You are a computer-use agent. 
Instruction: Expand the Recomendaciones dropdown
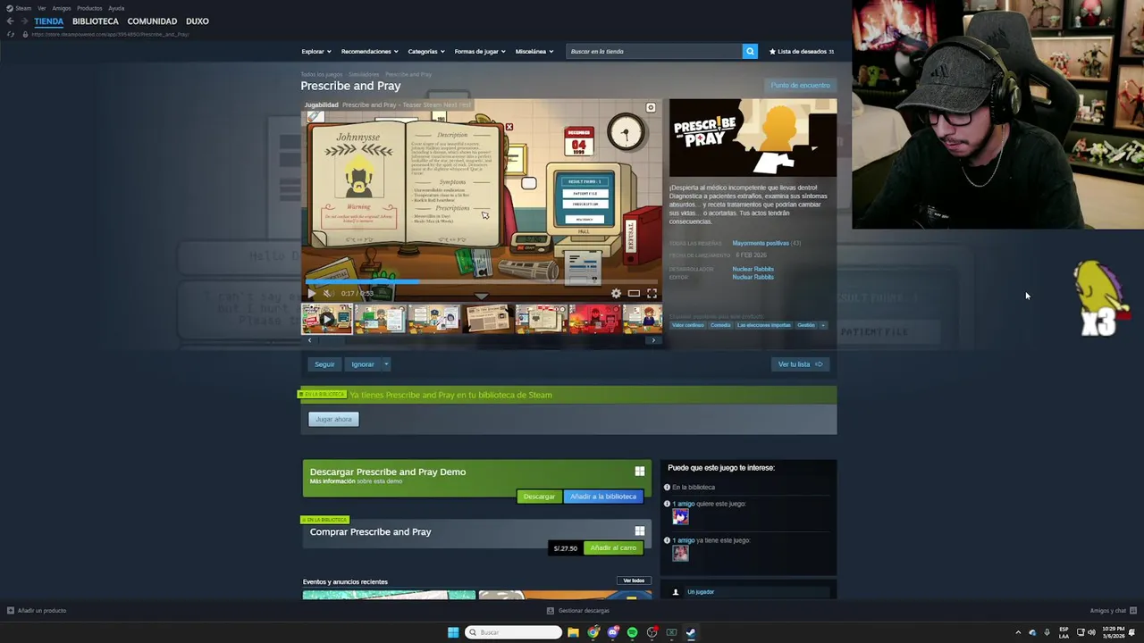coord(369,51)
